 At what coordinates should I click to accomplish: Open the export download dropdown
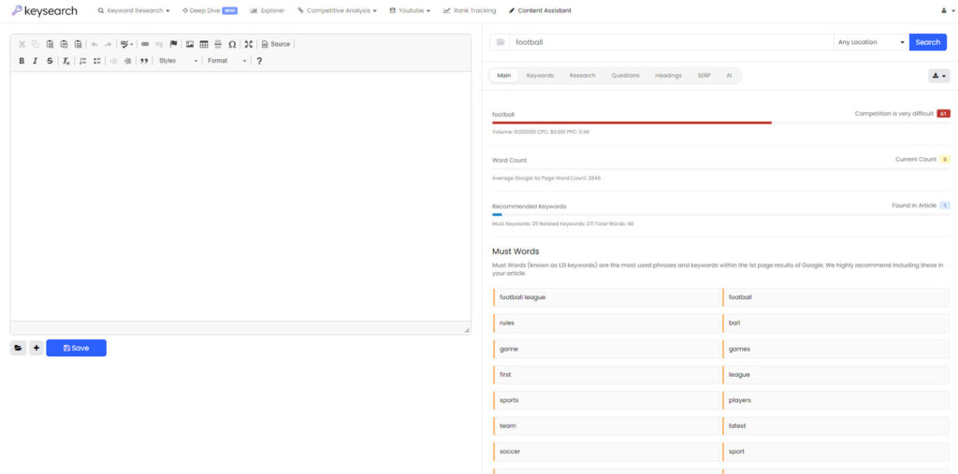939,76
